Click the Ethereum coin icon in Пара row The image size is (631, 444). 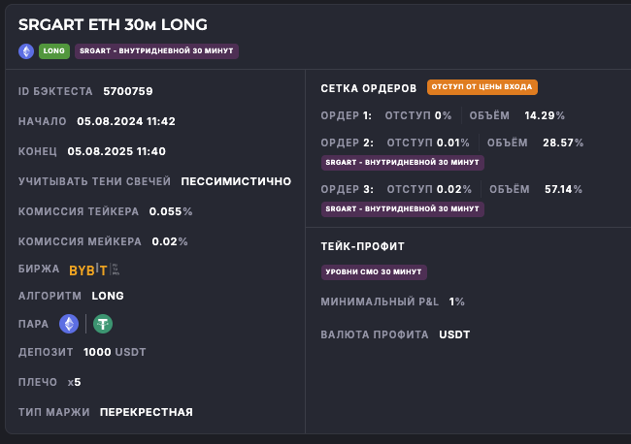tap(69, 324)
